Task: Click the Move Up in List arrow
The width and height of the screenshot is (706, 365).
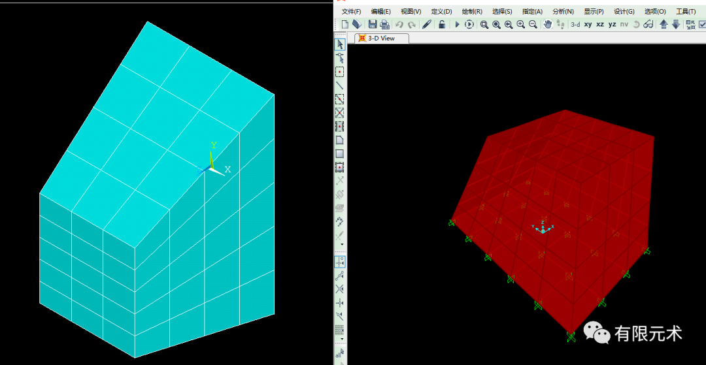Action: [664, 24]
